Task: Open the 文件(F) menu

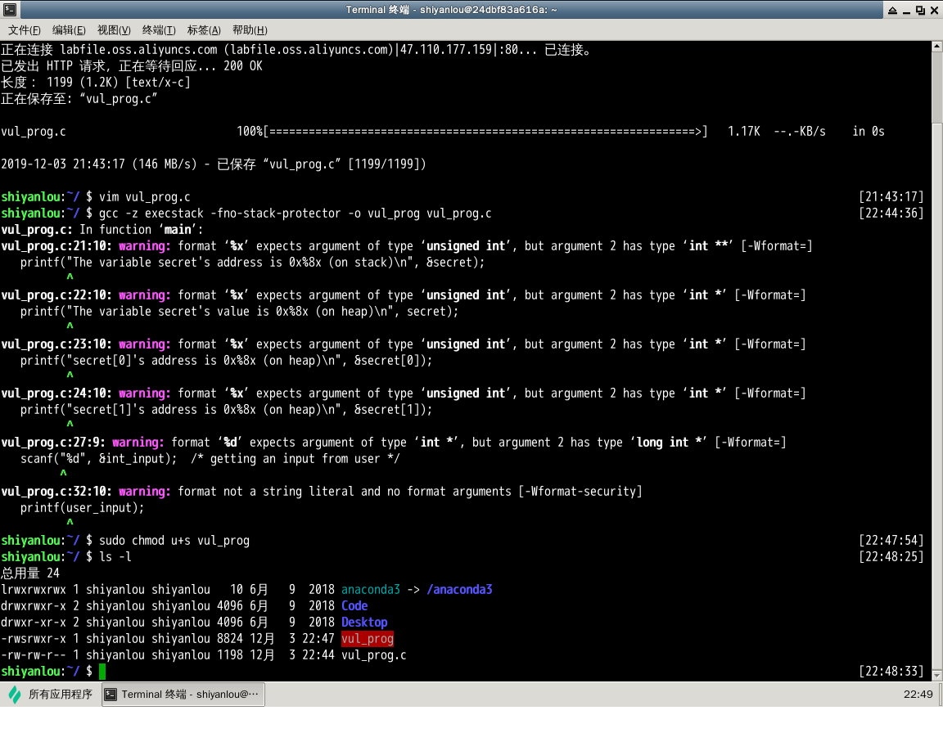Action: click(25, 30)
